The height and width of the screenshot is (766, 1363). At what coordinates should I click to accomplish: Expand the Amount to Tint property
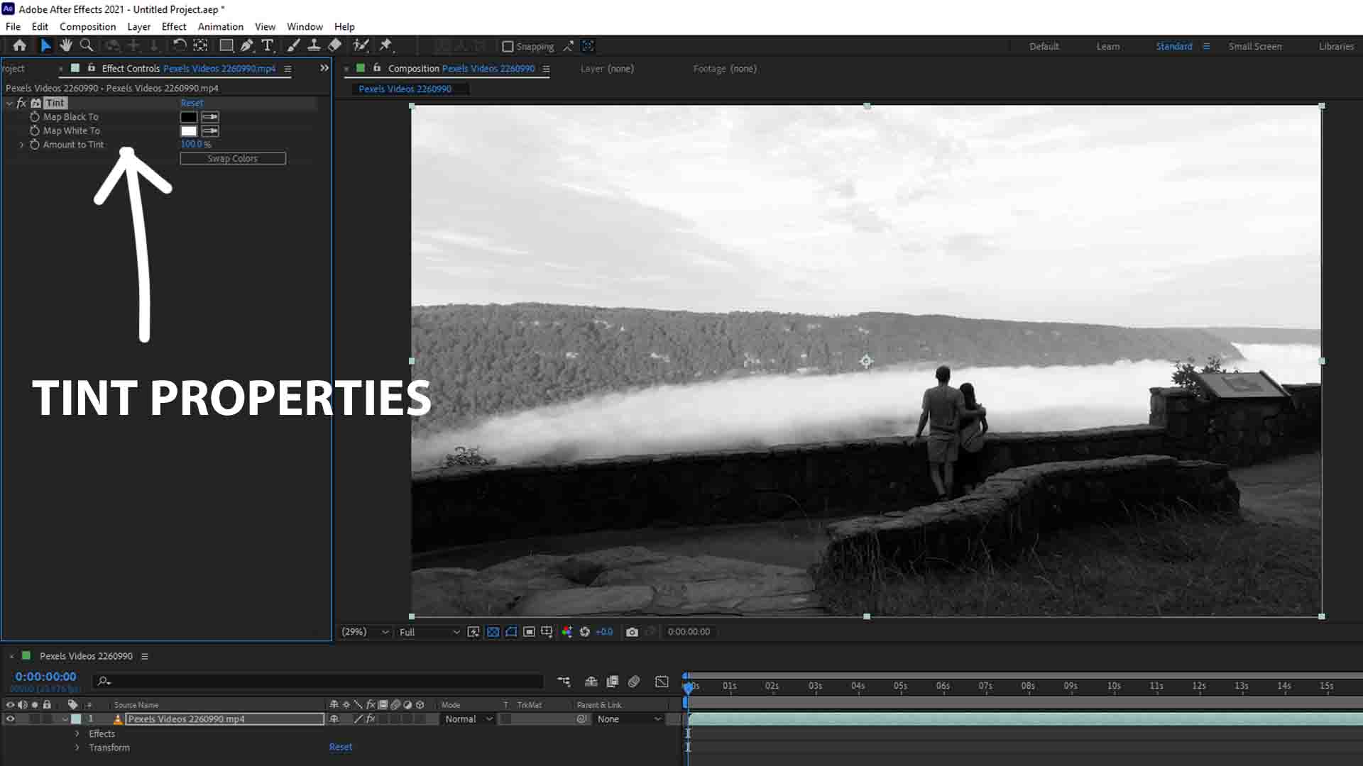tap(21, 144)
